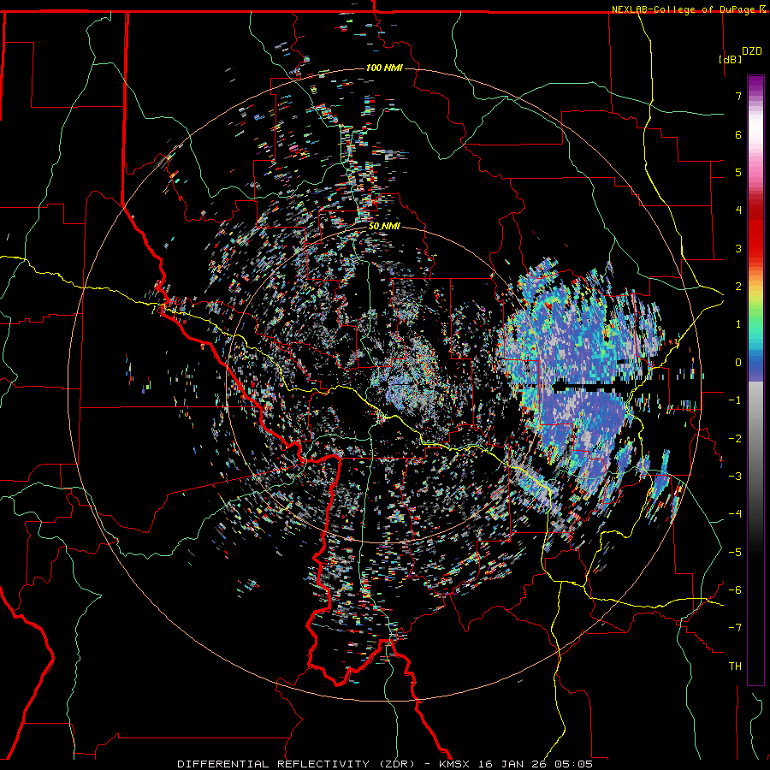Click the -6 value on color scale
Screen dimensions: 770x770
click(x=735, y=590)
